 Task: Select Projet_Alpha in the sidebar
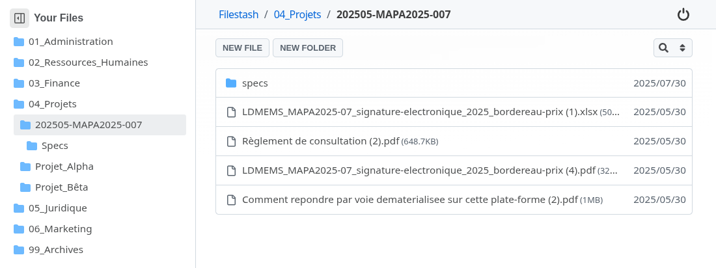(64, 167)
